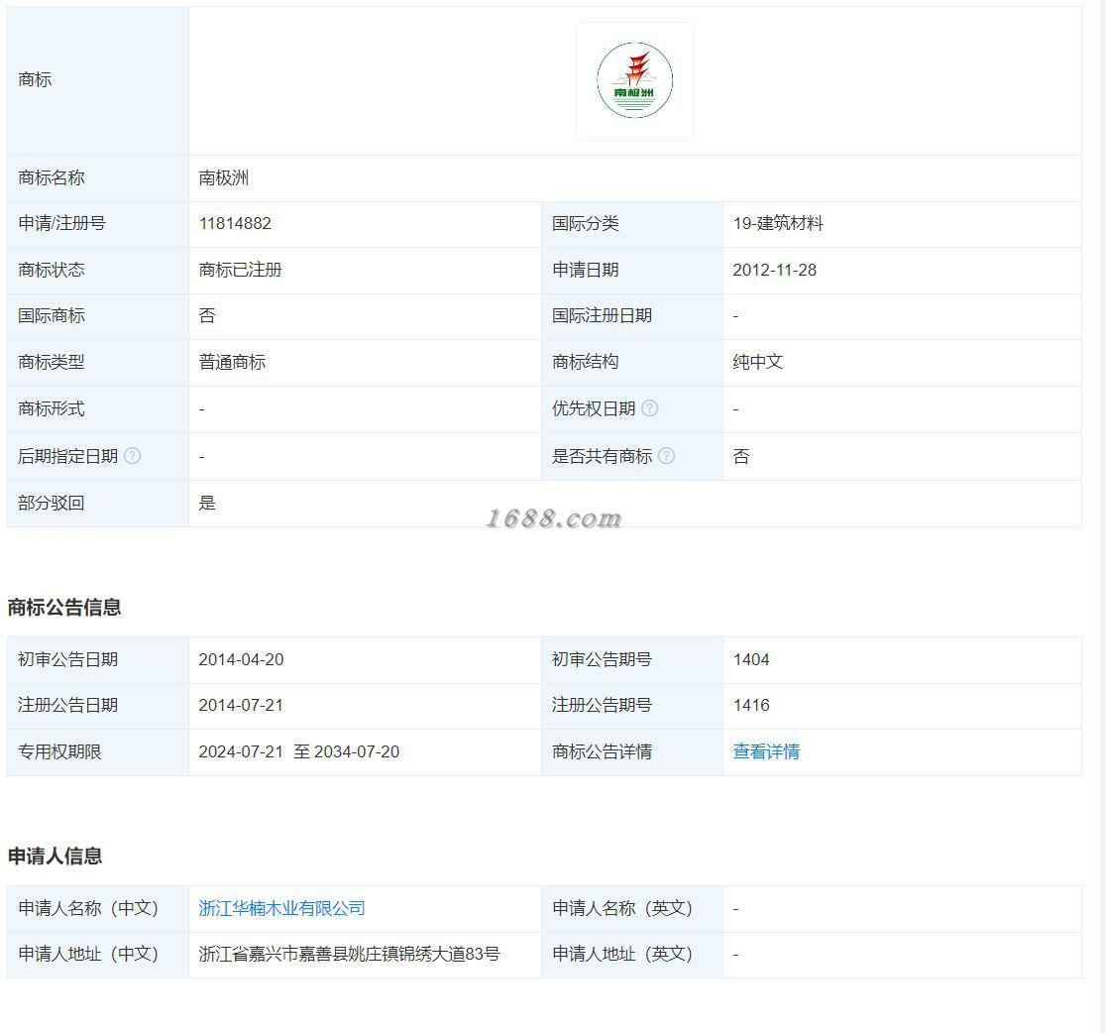
Task: Select preliminary announcement issue 1404
Action: (751, 659)
